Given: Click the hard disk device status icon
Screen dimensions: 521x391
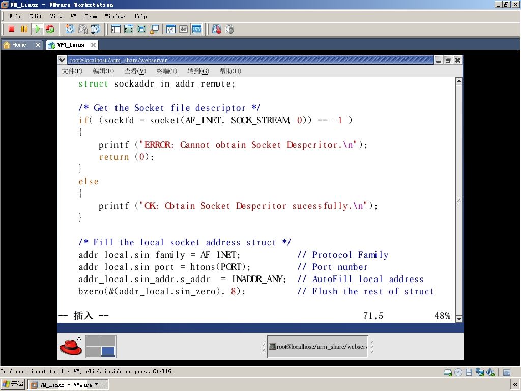Looking at the screenshot, I should tap(448, 372).
